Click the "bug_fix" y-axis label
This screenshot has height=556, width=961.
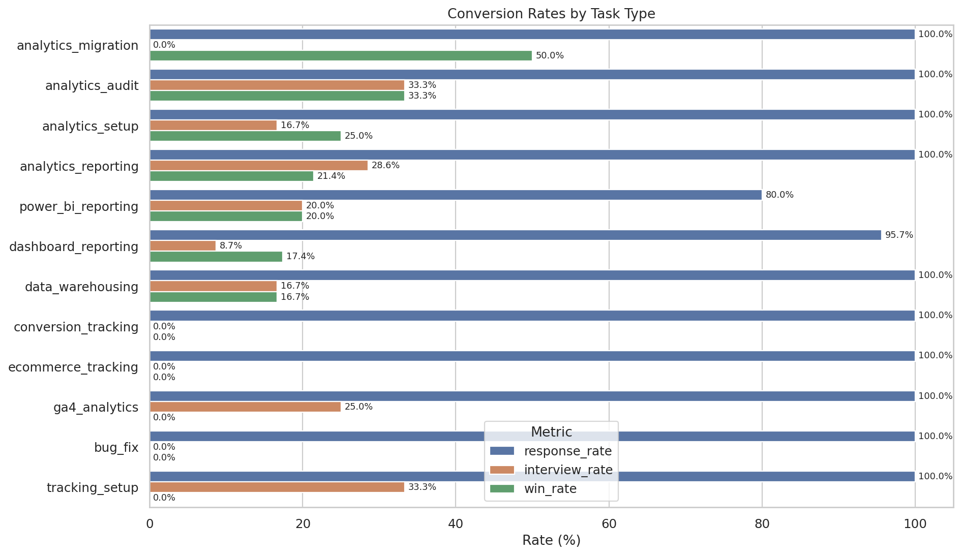pos(116,447)
